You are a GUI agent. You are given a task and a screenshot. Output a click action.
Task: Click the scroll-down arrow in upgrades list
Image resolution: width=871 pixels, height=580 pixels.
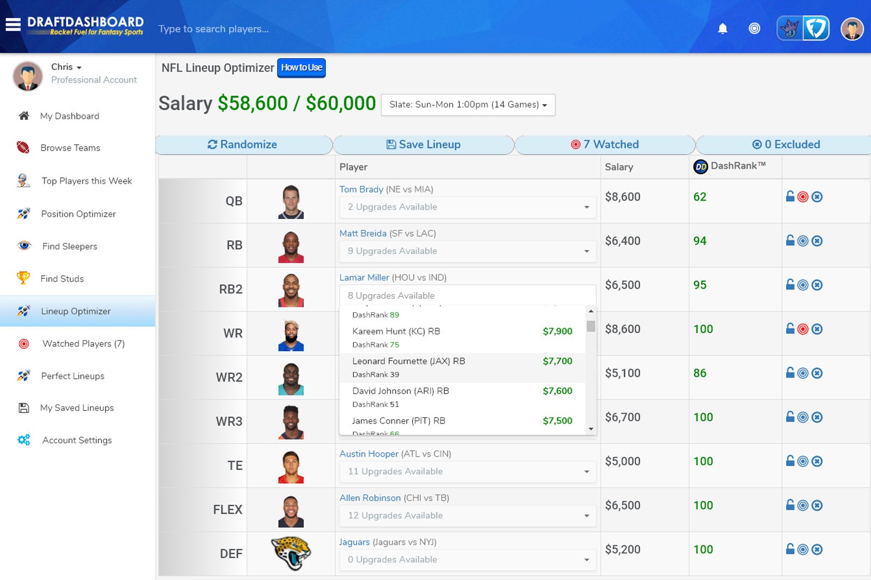coord(591,429)
